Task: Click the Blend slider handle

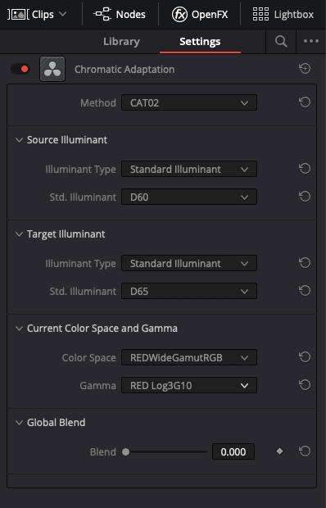Action: (125, 451)
